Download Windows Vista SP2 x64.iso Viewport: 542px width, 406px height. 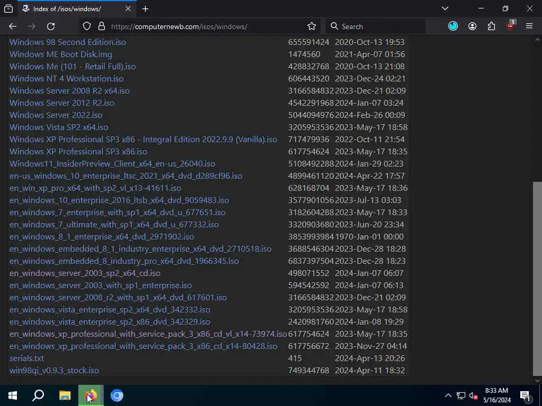coord(59,127)
